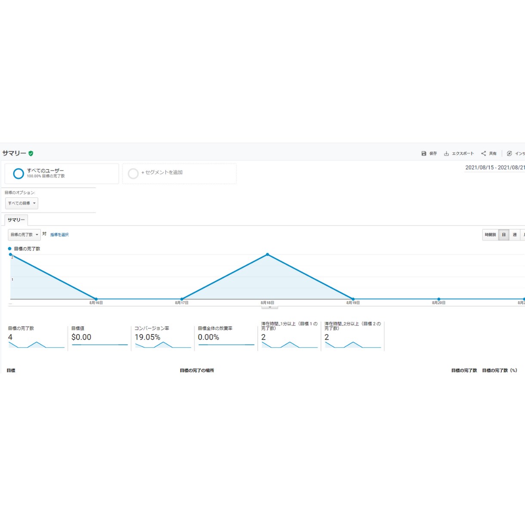The width and height of the screenshot is (525, 516).
Task: Click the 目標の完了数（%）table header
Action: coord(500,371)
